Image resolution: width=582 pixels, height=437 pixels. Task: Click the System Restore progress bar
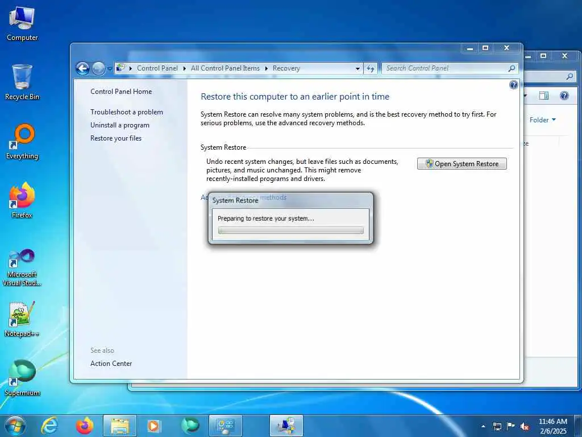click(290, 230)
